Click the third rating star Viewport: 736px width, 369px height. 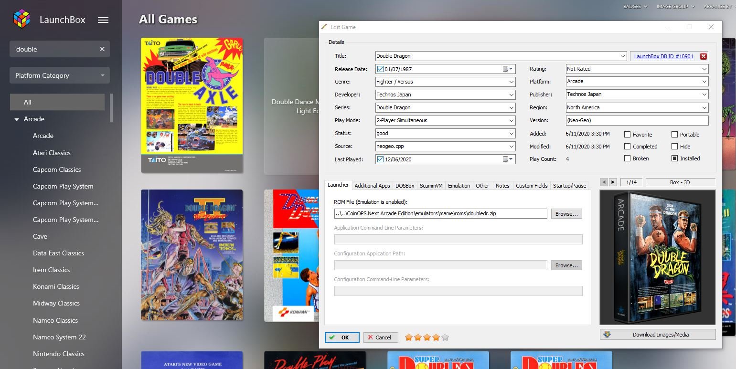(427, 337)
